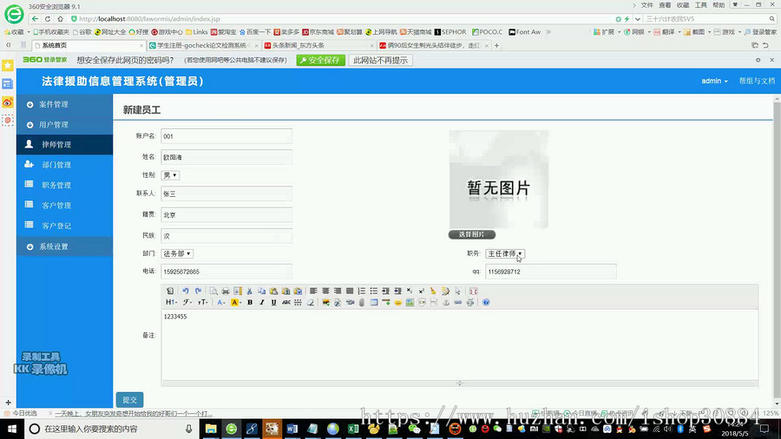Open position dropdown showing 主任律师
This screenshot has height=439, width=781.
point(504,253)
